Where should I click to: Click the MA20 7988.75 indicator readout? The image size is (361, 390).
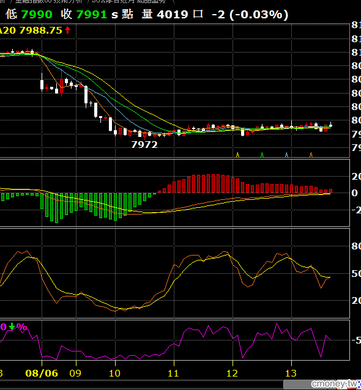(31, 31)
